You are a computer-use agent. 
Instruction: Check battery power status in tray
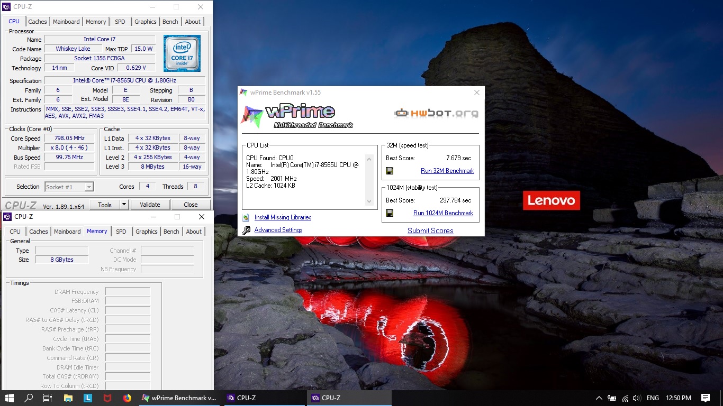point(612,398)
